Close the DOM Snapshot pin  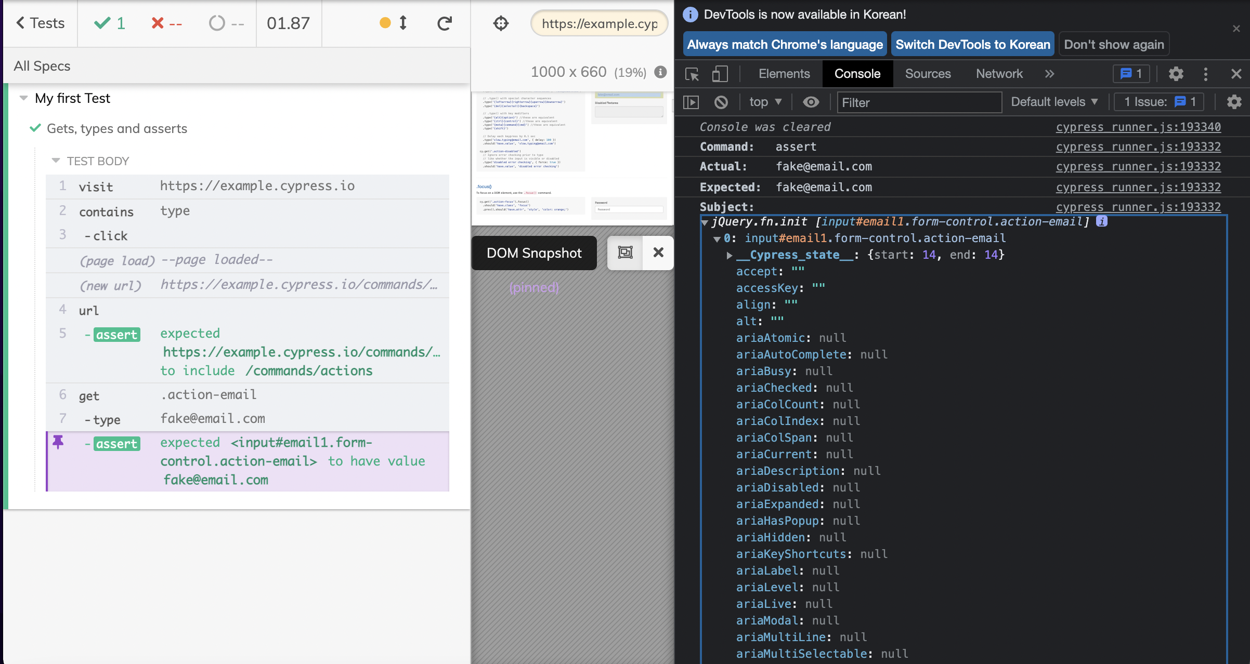coord(658,253)
